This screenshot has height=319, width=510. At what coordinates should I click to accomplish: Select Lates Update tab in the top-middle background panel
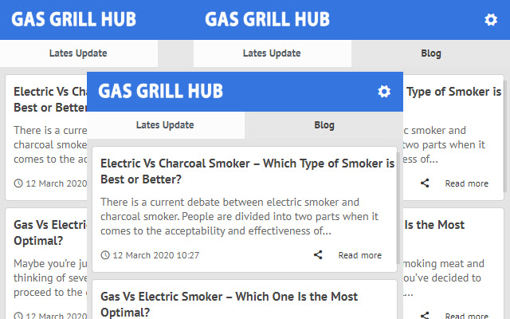pyautogui.click(x=272, y=53)
